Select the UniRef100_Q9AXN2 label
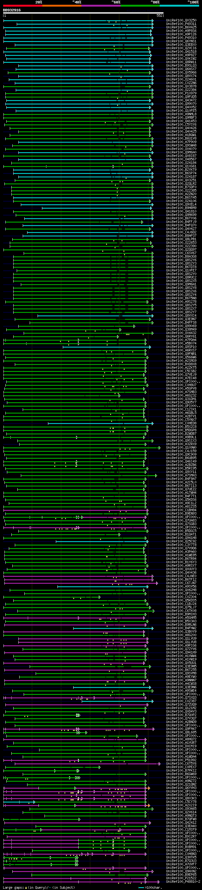The image size is (202, 890). (x=181, y=871)
